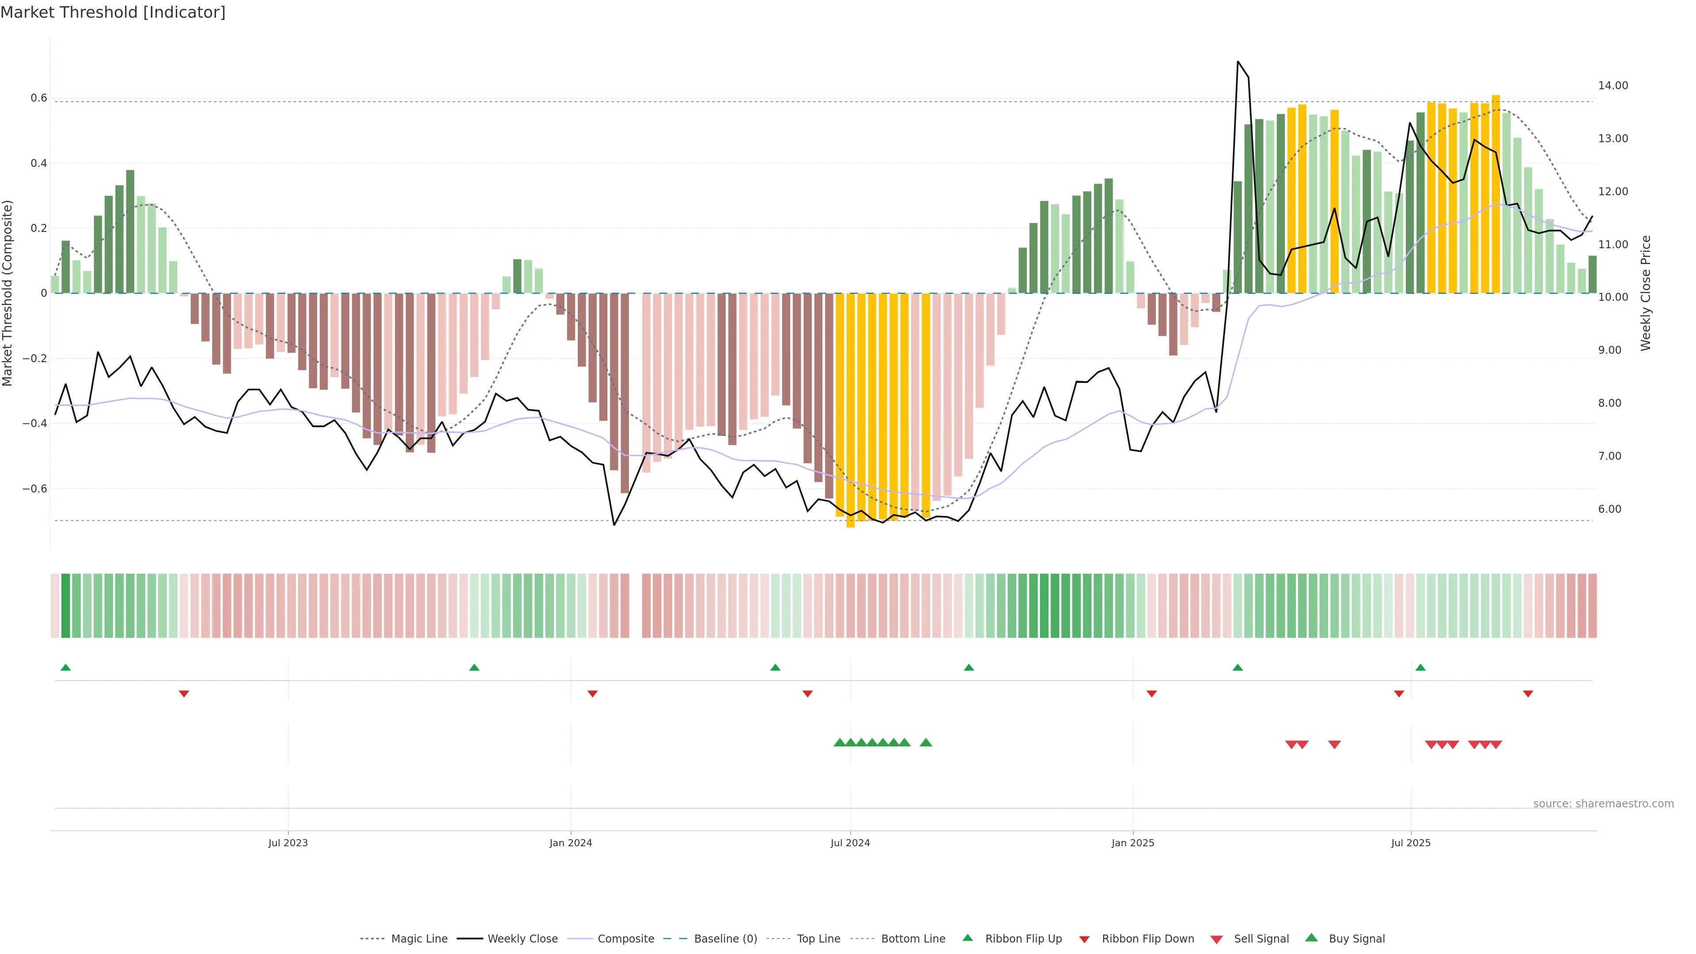Click the rightmost buy signal triangle

pos(926,742)
